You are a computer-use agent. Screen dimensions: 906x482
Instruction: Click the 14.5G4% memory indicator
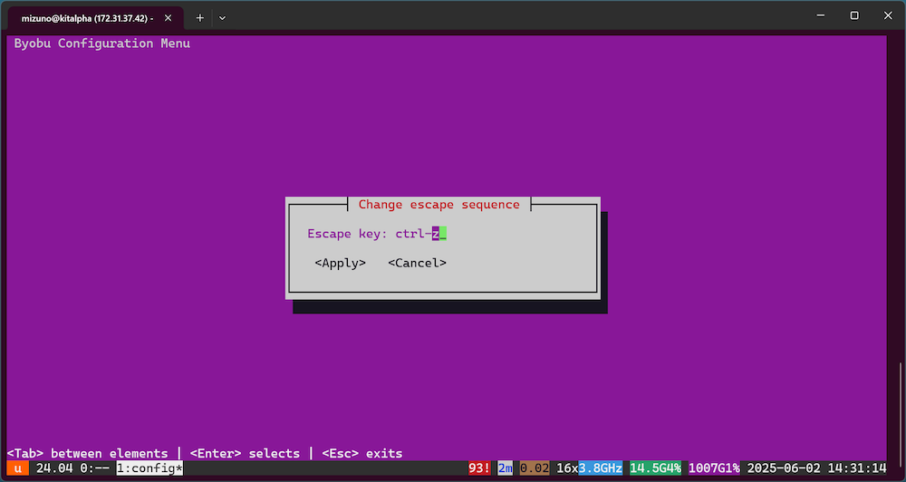[x=656, y=468]
